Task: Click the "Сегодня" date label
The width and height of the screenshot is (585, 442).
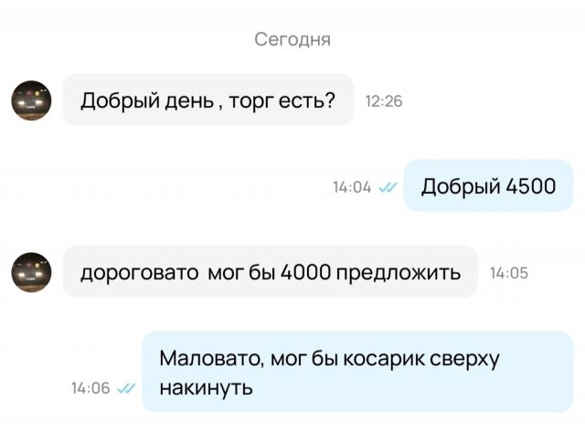Action: pos(292,39)
